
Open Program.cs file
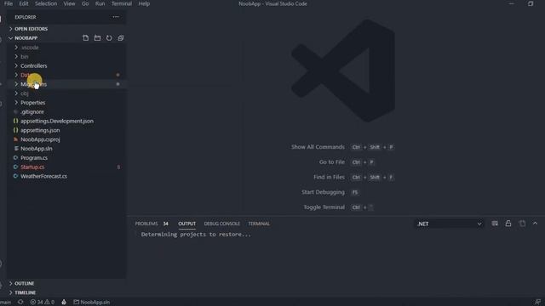pos(66,158)
